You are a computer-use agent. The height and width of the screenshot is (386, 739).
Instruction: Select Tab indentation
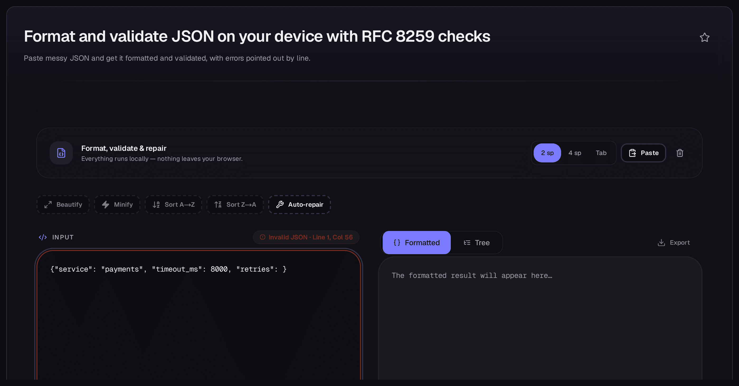(x=601, y=153)
